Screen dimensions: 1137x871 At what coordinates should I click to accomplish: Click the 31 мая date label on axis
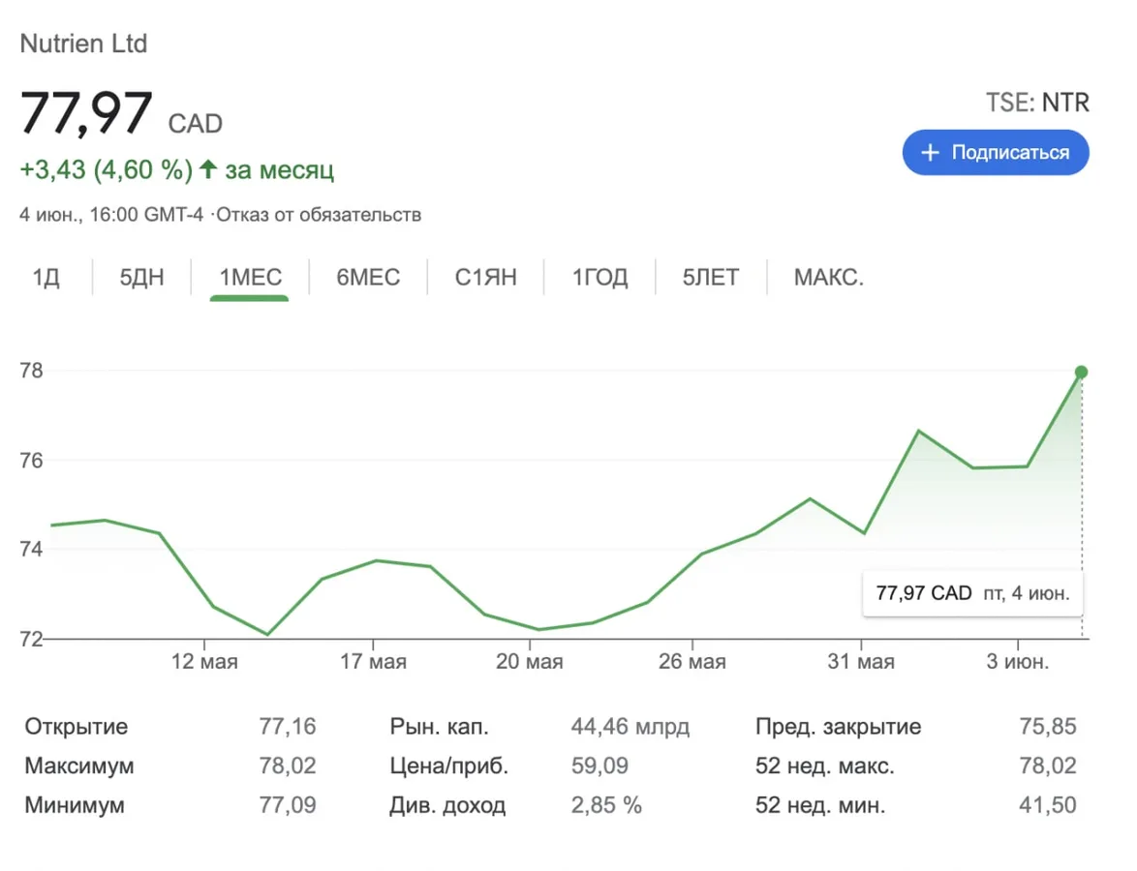click(861, 662)
